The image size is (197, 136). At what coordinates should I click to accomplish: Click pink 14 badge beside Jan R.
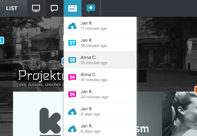[x=72, y=94]
